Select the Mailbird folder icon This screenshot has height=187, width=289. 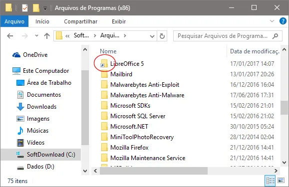(104, 74)
